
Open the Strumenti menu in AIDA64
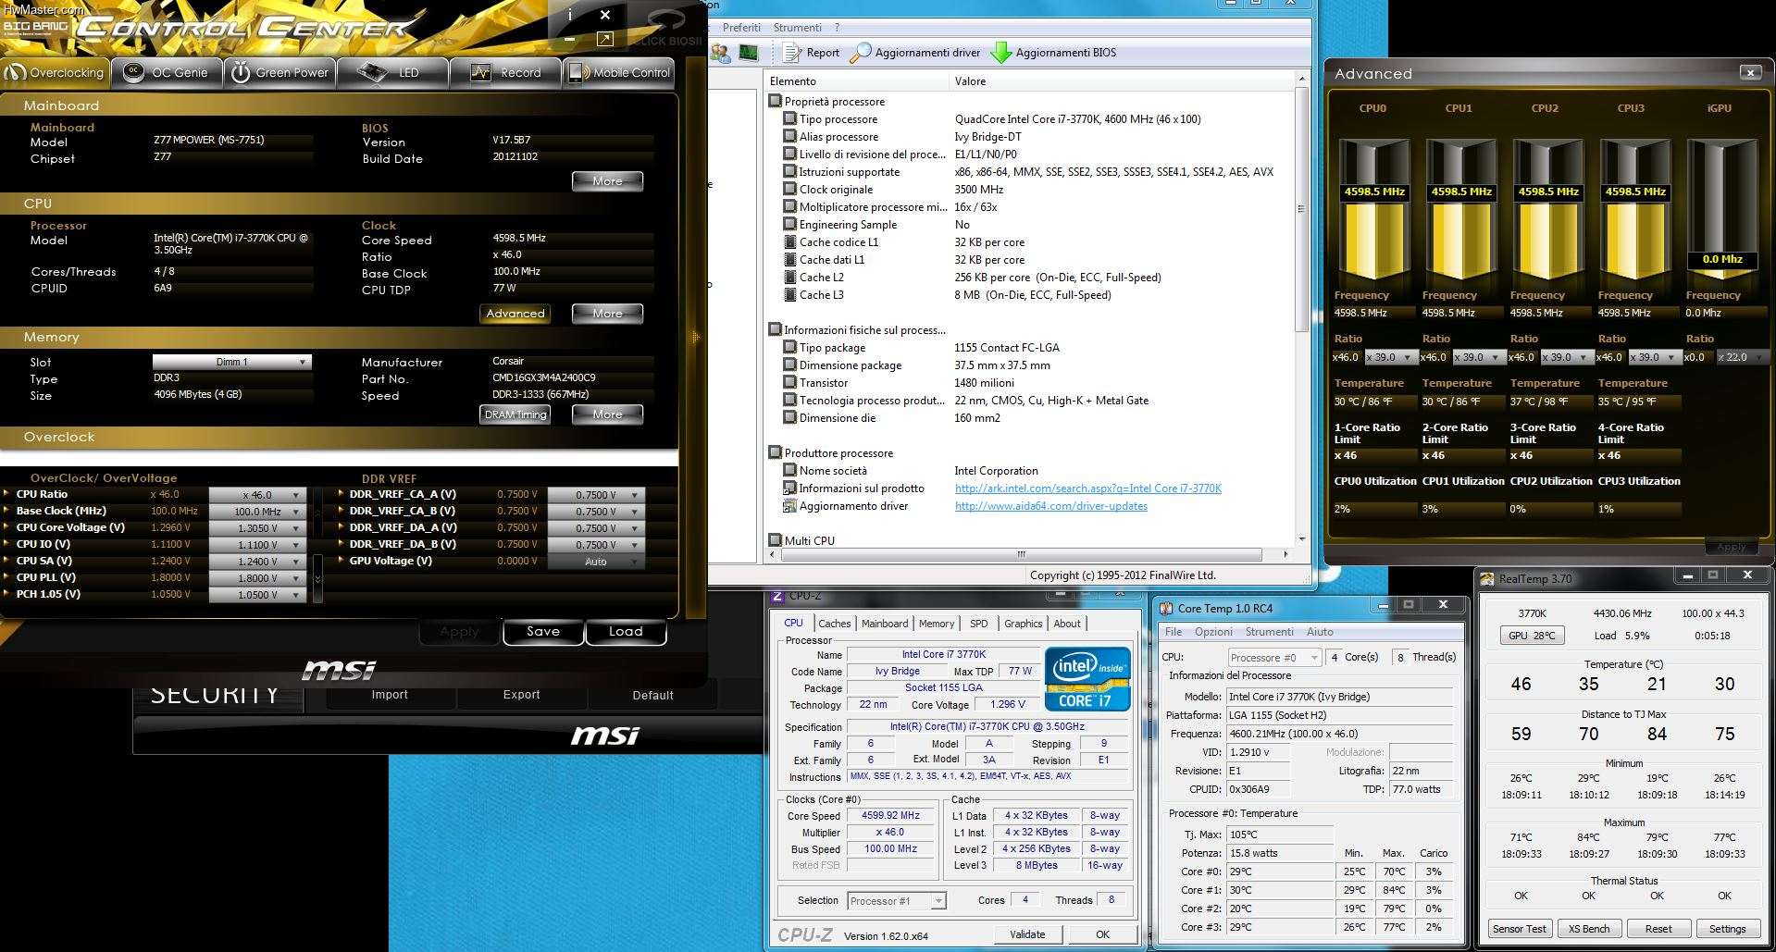(797, 28)
